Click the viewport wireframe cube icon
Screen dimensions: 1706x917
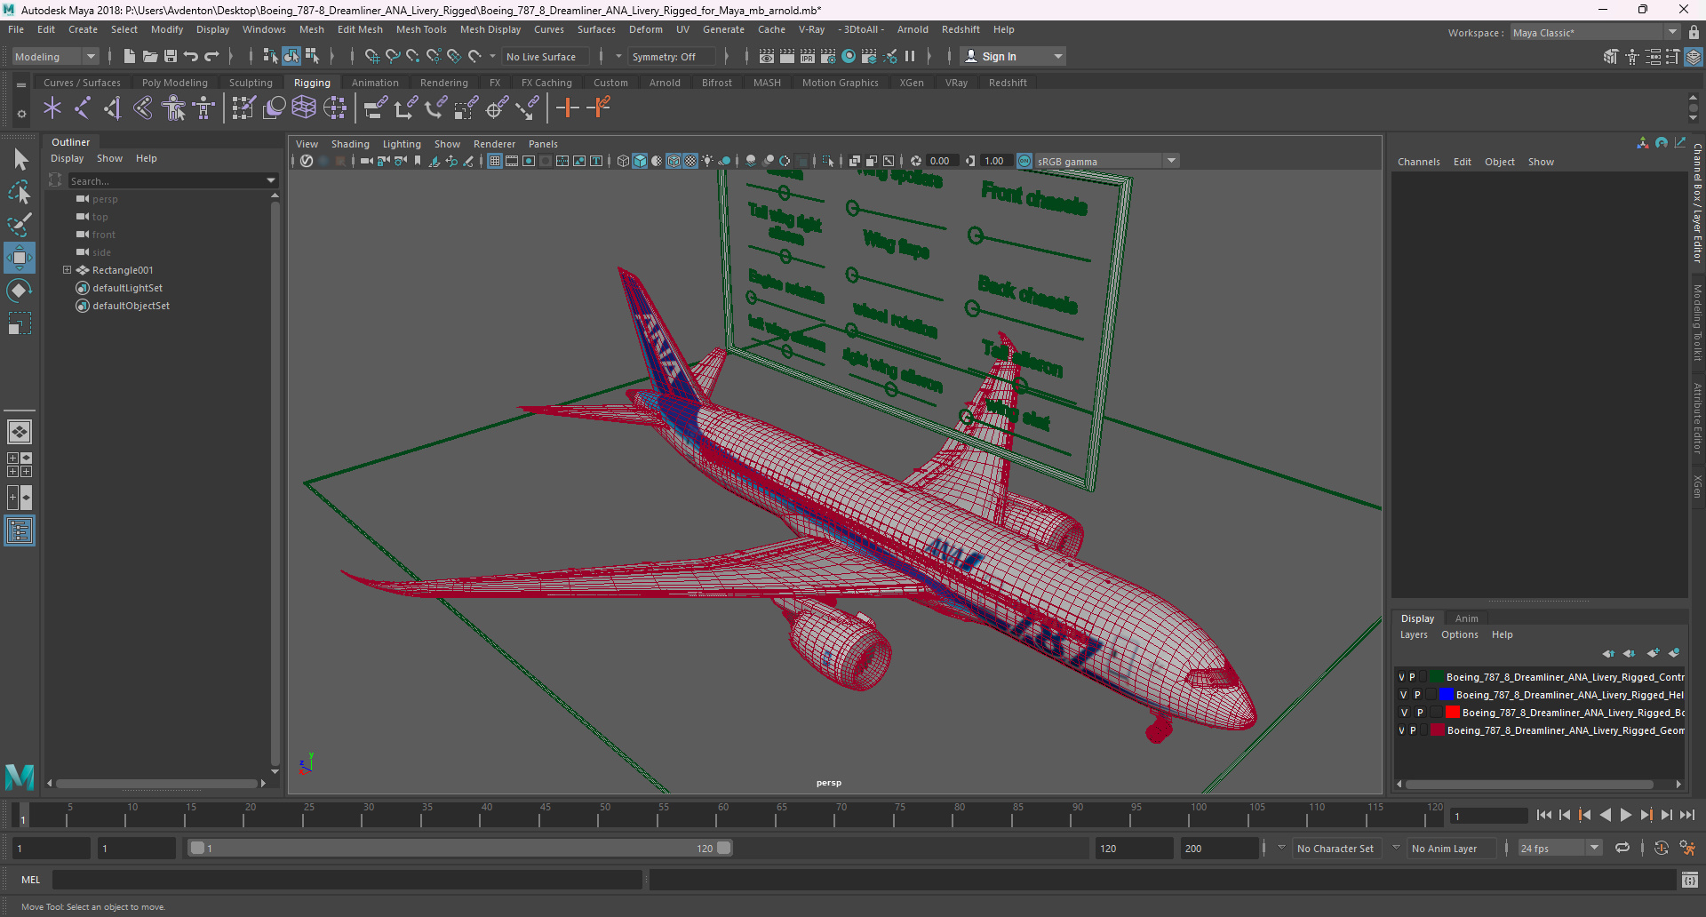[623, 161]
